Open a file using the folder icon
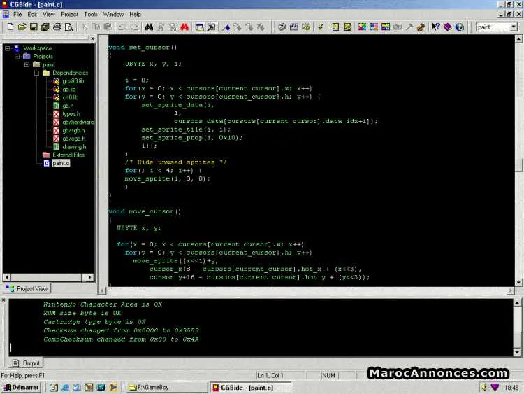Image resolution: width=524 pixels, height=394 pixels. 22,27
